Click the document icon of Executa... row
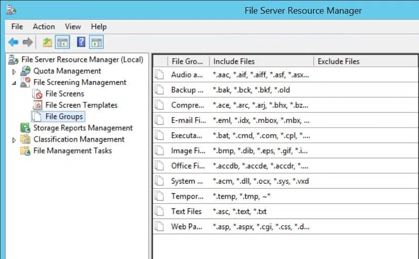Screen dimensions: 419x259 tap(160, 136)
